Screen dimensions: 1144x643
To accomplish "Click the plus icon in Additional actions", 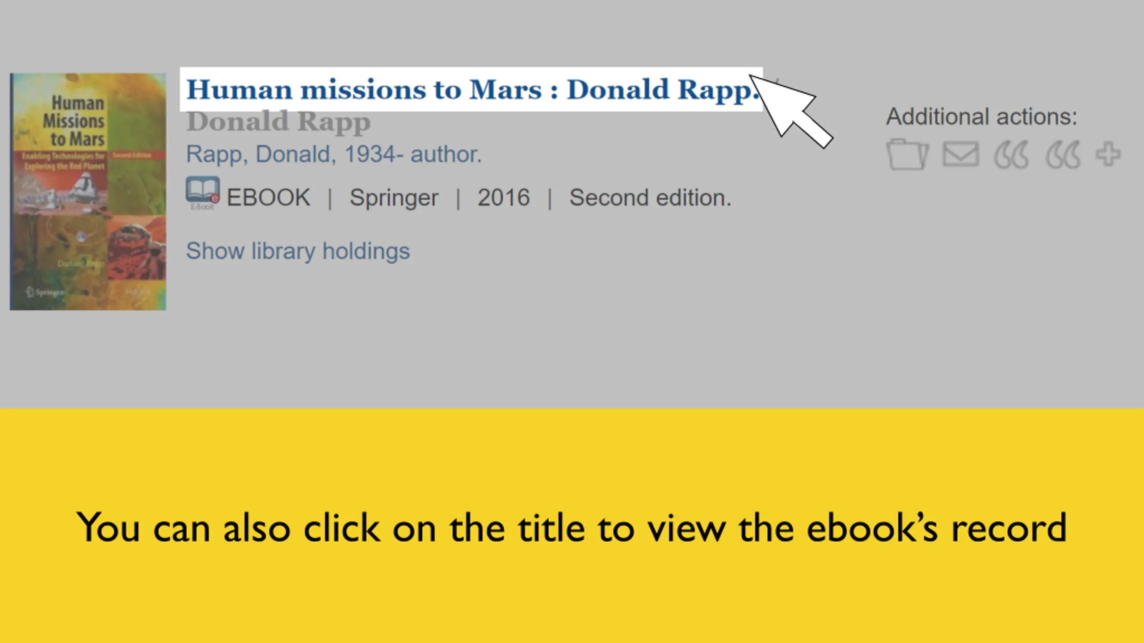I will [x=1108, y=154].
